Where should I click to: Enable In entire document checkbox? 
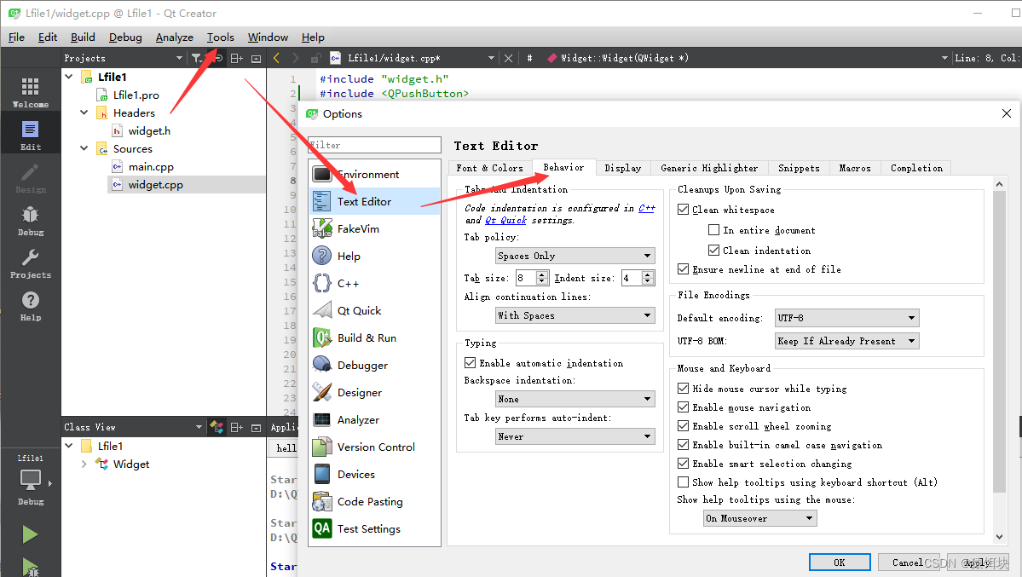(x=713, y=230)
